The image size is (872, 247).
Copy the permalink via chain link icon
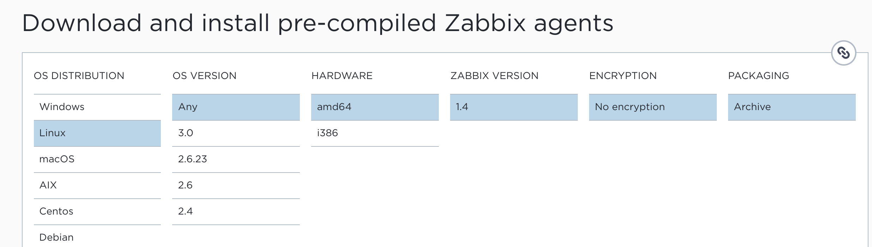(x=843, y=53)
